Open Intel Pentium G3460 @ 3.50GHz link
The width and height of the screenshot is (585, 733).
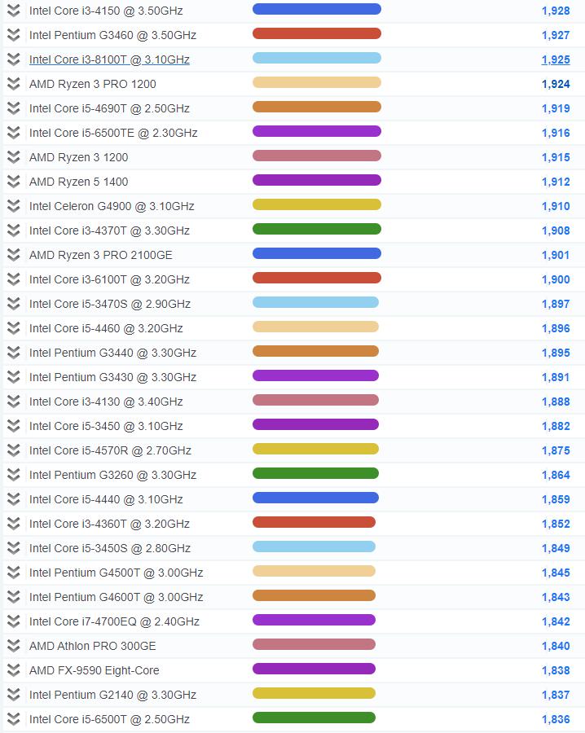[112, 35]
